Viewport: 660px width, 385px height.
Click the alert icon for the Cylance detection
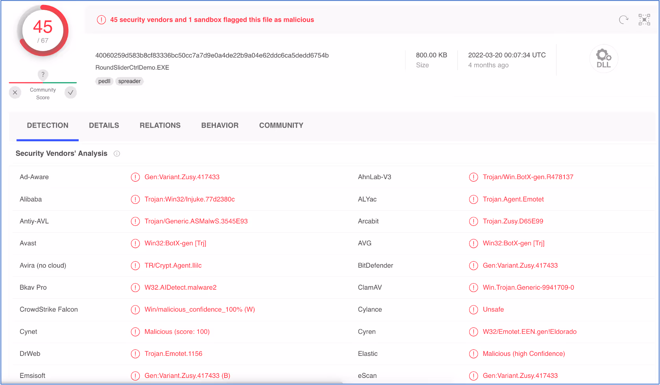pyautogui.click(x=474, y=309)
